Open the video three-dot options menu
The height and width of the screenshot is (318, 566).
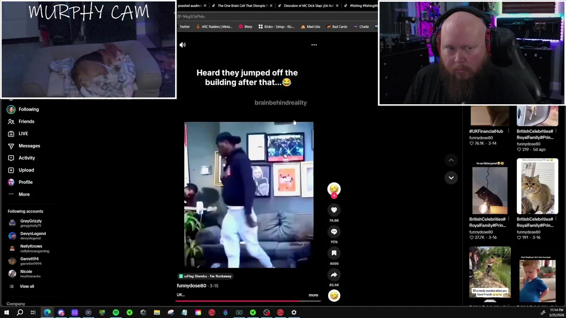tap(314, 45)
